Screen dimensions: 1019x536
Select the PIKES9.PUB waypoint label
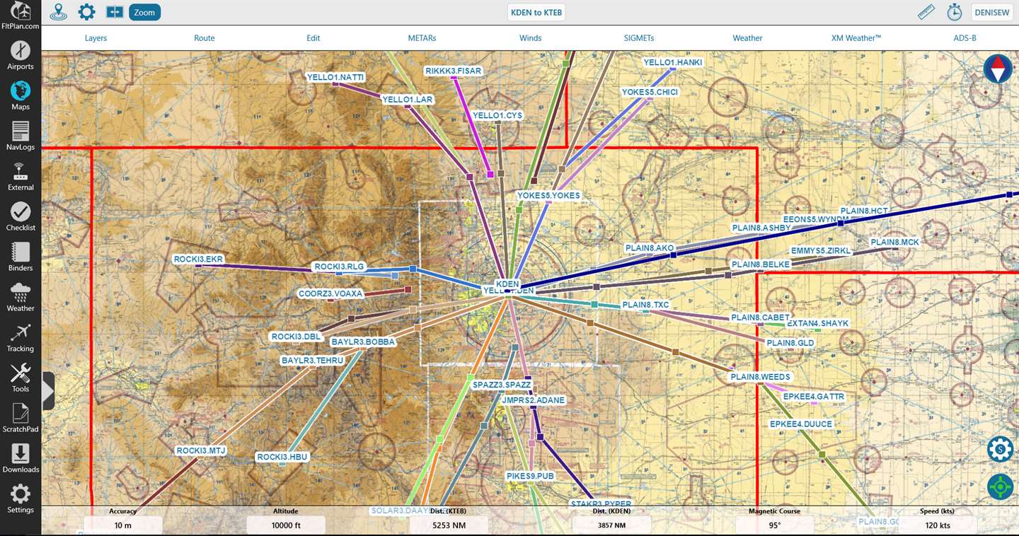click(530, 476)
